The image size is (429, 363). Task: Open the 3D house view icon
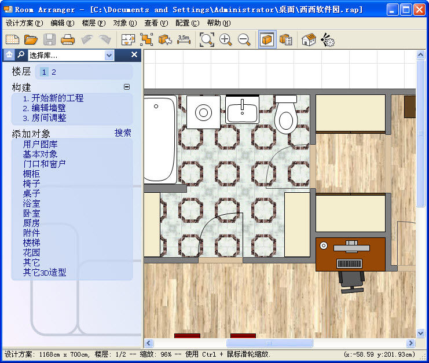point(309,39)
